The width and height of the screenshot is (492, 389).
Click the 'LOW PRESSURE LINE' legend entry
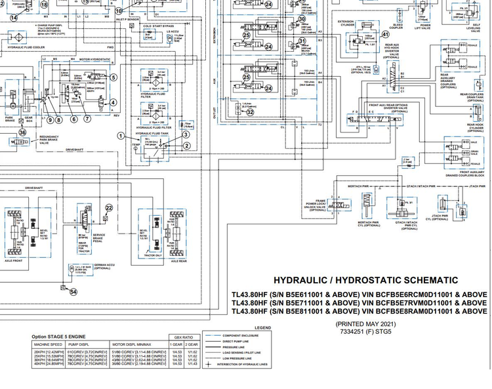tap(237, 358)
